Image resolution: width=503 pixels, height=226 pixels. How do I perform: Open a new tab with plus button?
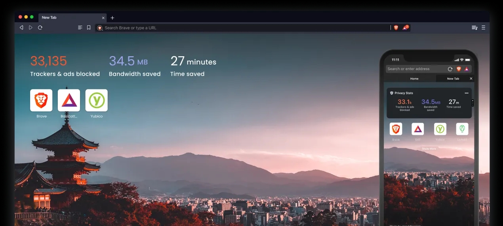pyautogui.click(x=112, y=18)
